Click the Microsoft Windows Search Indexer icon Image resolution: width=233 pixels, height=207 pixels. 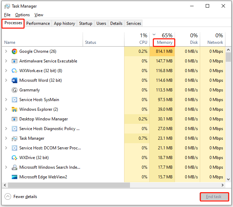pyautogui.click(x=15, y=167)
